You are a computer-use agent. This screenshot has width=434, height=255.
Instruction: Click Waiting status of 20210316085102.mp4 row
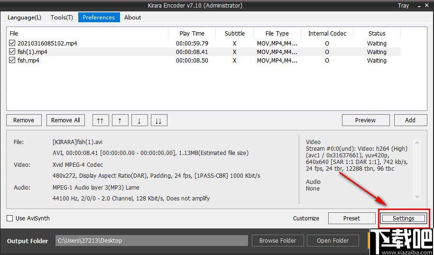(x=377, y=44)
